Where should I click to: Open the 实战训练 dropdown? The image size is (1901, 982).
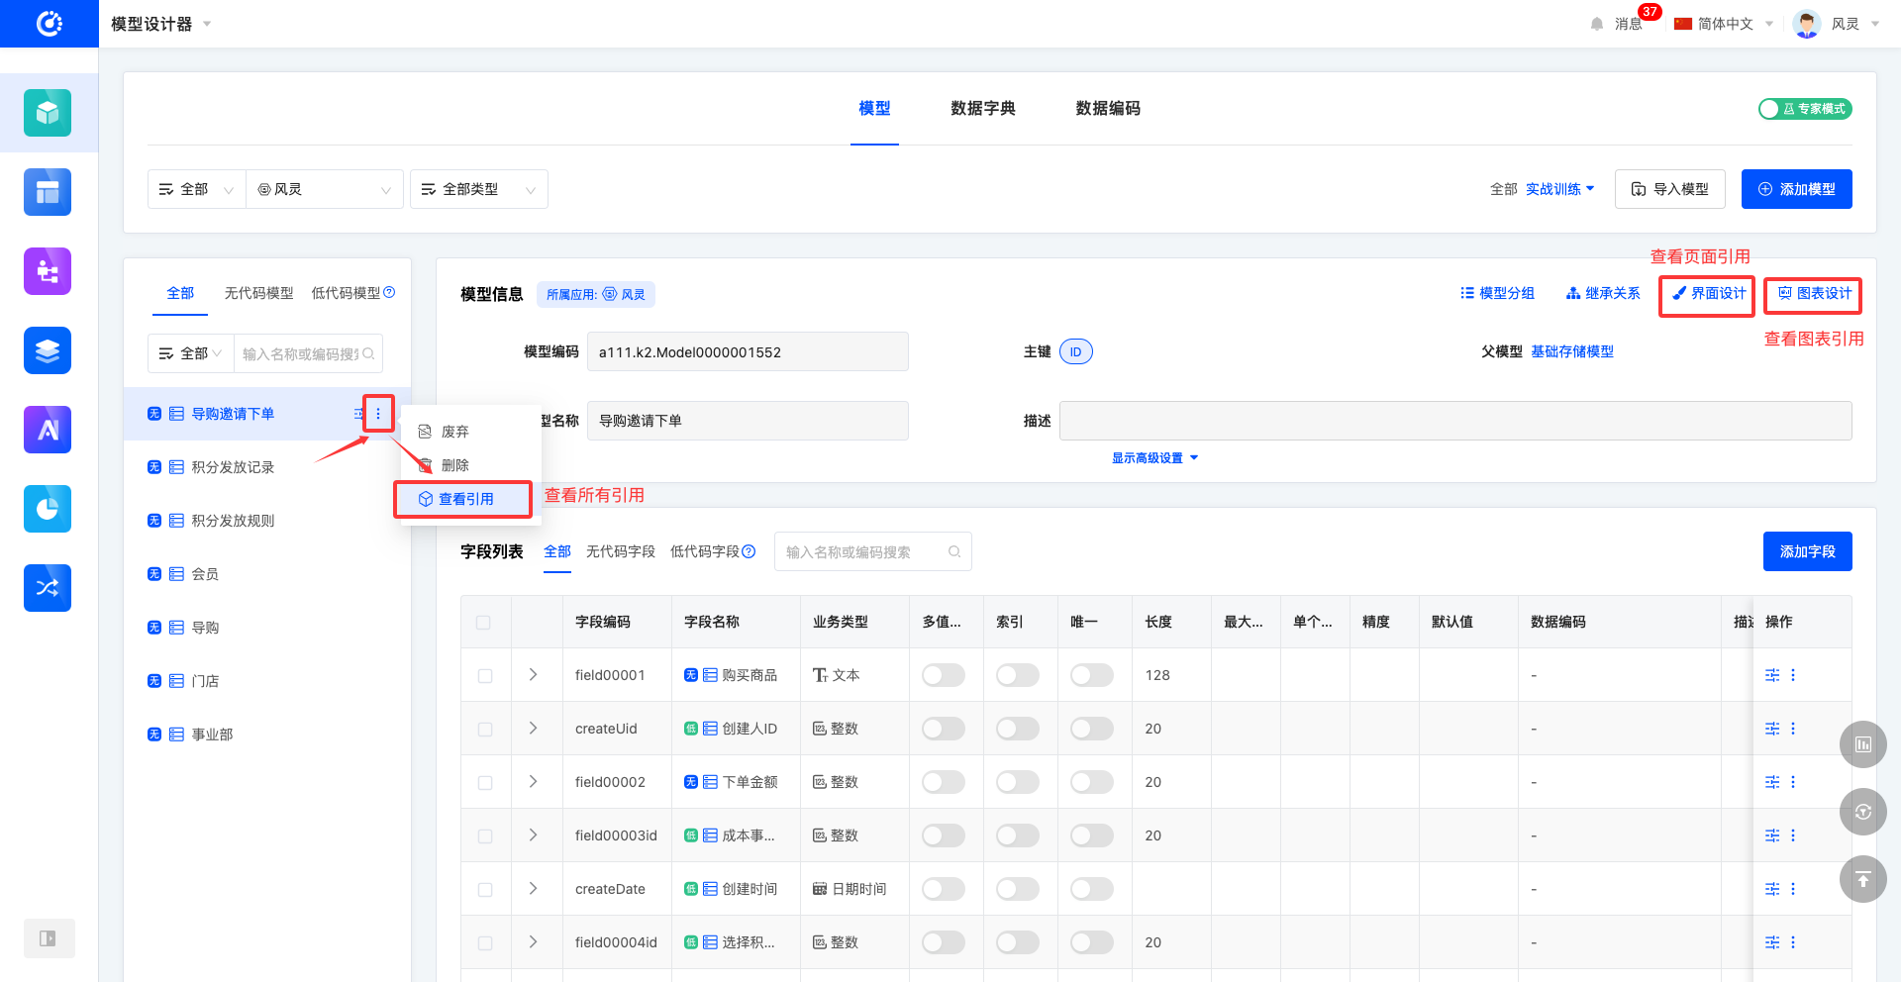1560,189
